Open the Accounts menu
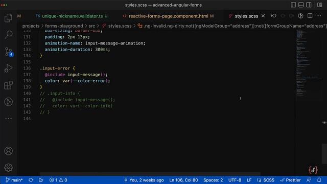 pyautogui.click(x=8, y=151)
